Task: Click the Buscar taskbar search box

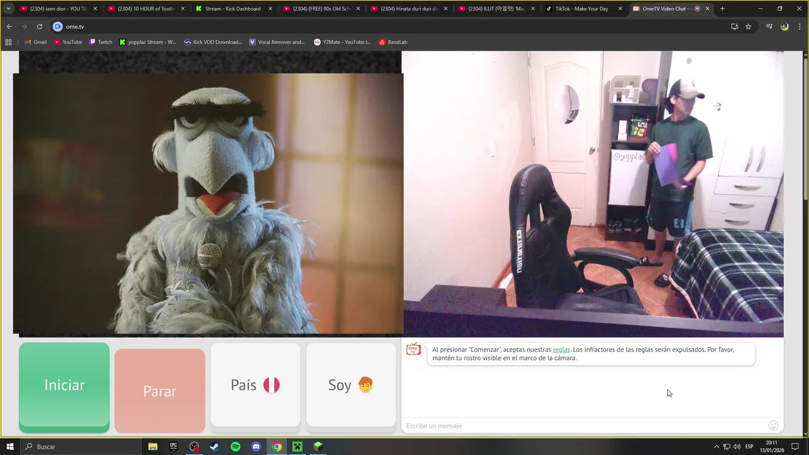Action: click(x=81, y=447)
